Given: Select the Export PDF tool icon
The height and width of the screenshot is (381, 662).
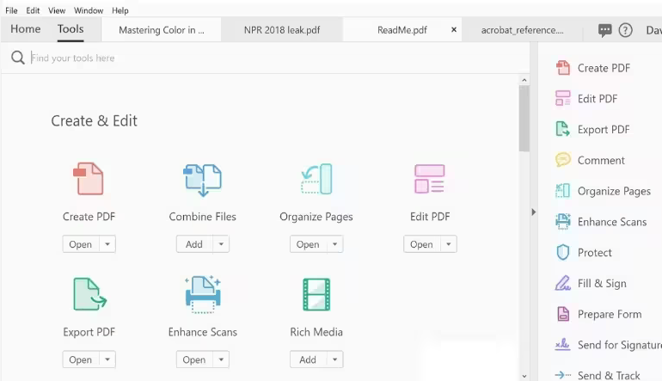Looking at the screenshot, I should pyautogui.click(x=89, y=294).
